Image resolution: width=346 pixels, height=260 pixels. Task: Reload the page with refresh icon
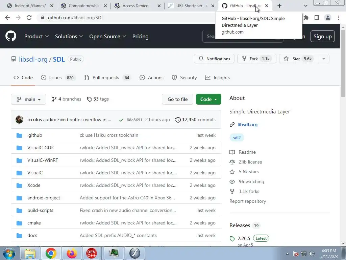coord(29,18)
